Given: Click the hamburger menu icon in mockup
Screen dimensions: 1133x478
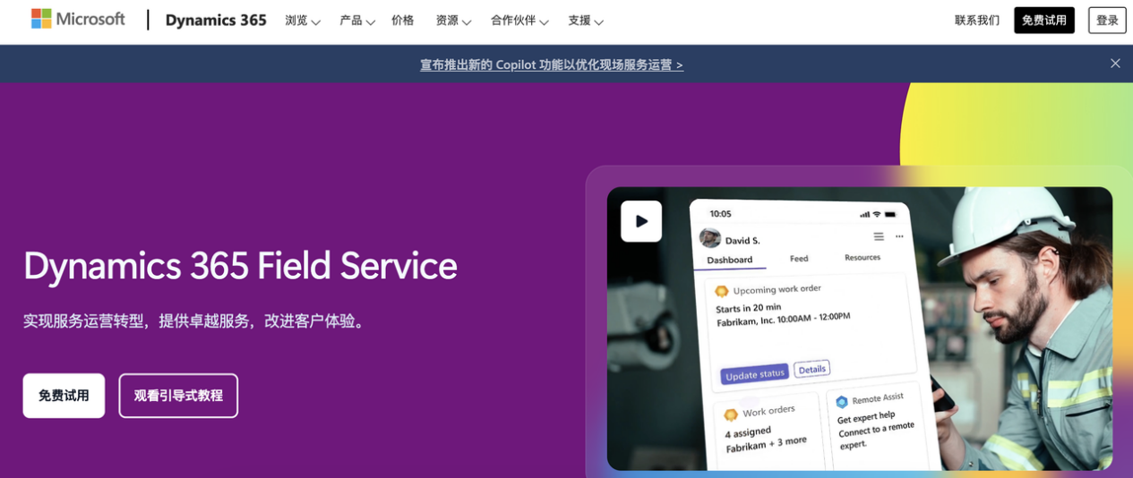Looking at the screenshot, I should pyautogui.click(x=879, y=236).
